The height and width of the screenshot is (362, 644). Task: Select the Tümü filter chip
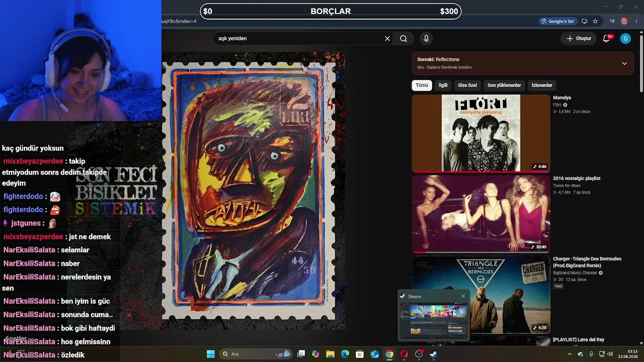pyautogui.click(x=422, y=85)
